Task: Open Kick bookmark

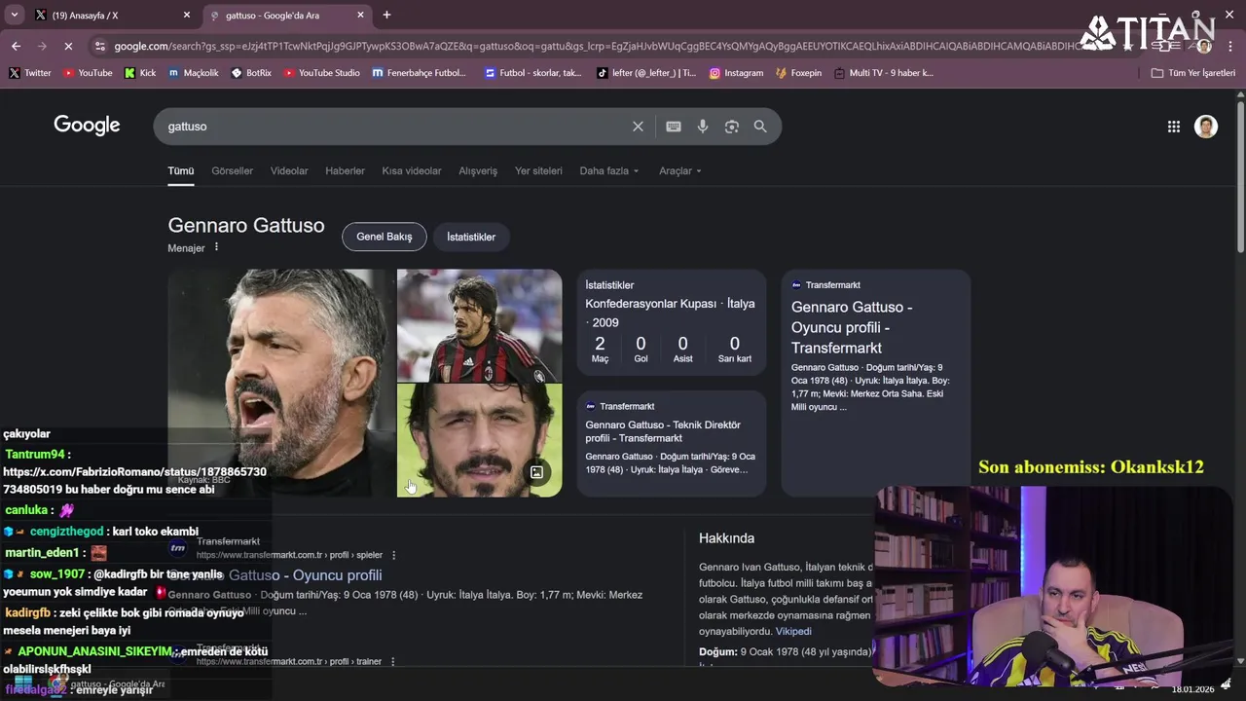Action: (140, 73)
